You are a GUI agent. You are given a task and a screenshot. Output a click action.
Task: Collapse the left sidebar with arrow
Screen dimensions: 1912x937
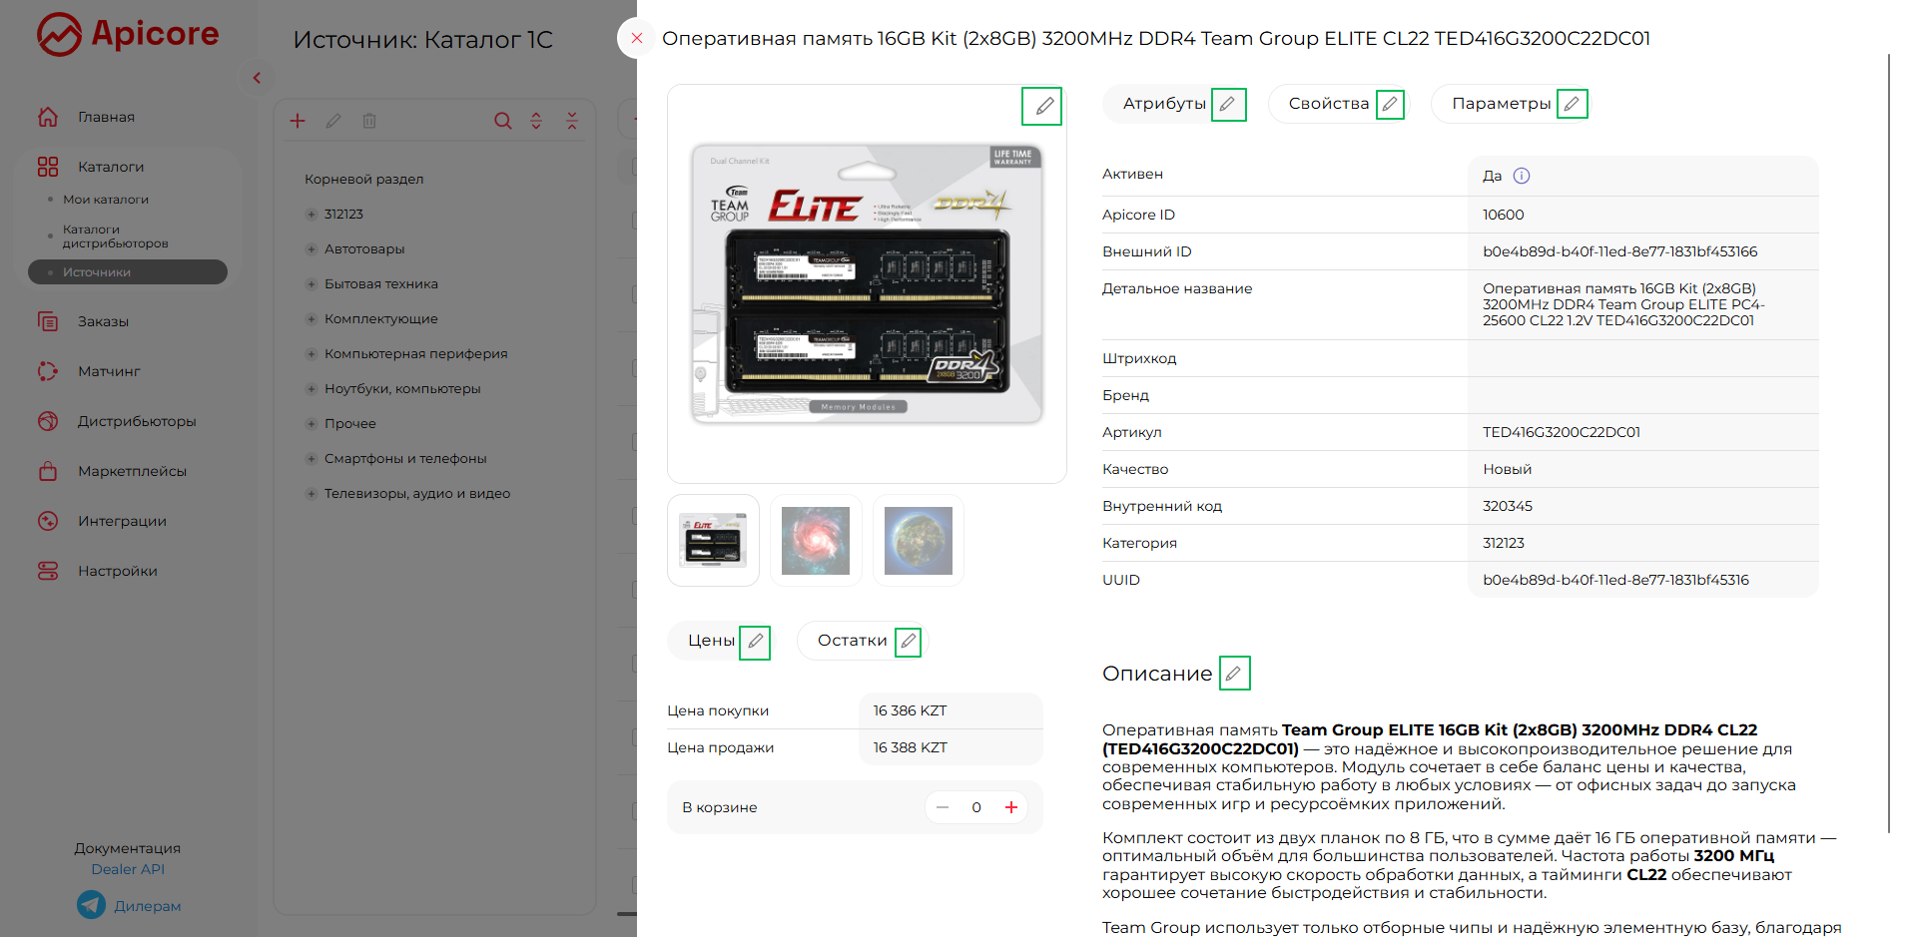(x=257, y=78)
